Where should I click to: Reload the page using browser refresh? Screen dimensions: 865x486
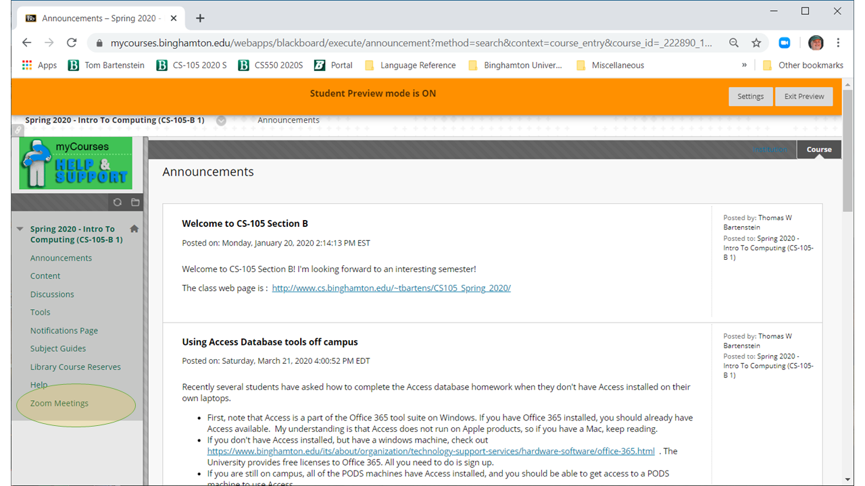(x=72, y=43)
